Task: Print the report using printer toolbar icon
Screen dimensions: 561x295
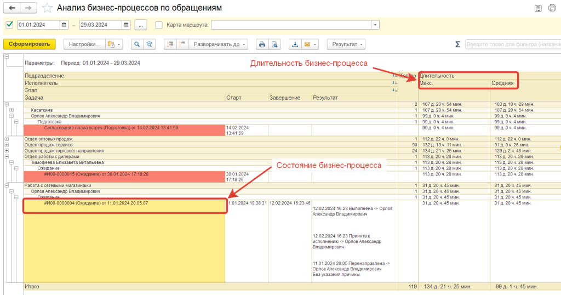Action: (262, 44)
